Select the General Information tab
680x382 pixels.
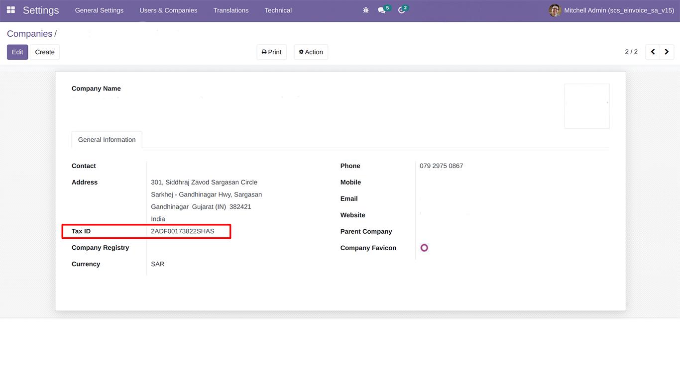click(x=107, y=140)
